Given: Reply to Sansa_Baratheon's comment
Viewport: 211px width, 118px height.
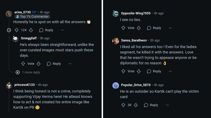Looking at the screenshot, I should (x=154, y=71).
